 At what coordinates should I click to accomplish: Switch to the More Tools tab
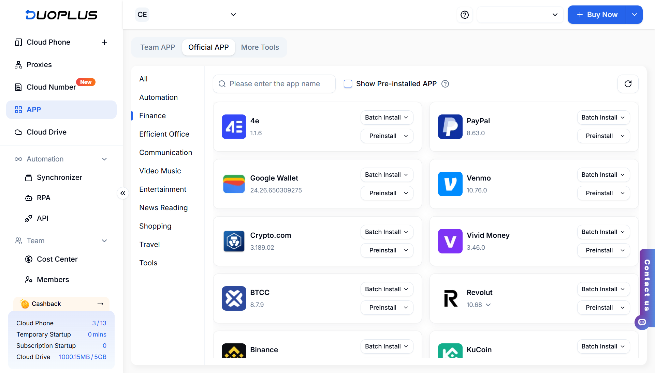click(x=260, y=47)
